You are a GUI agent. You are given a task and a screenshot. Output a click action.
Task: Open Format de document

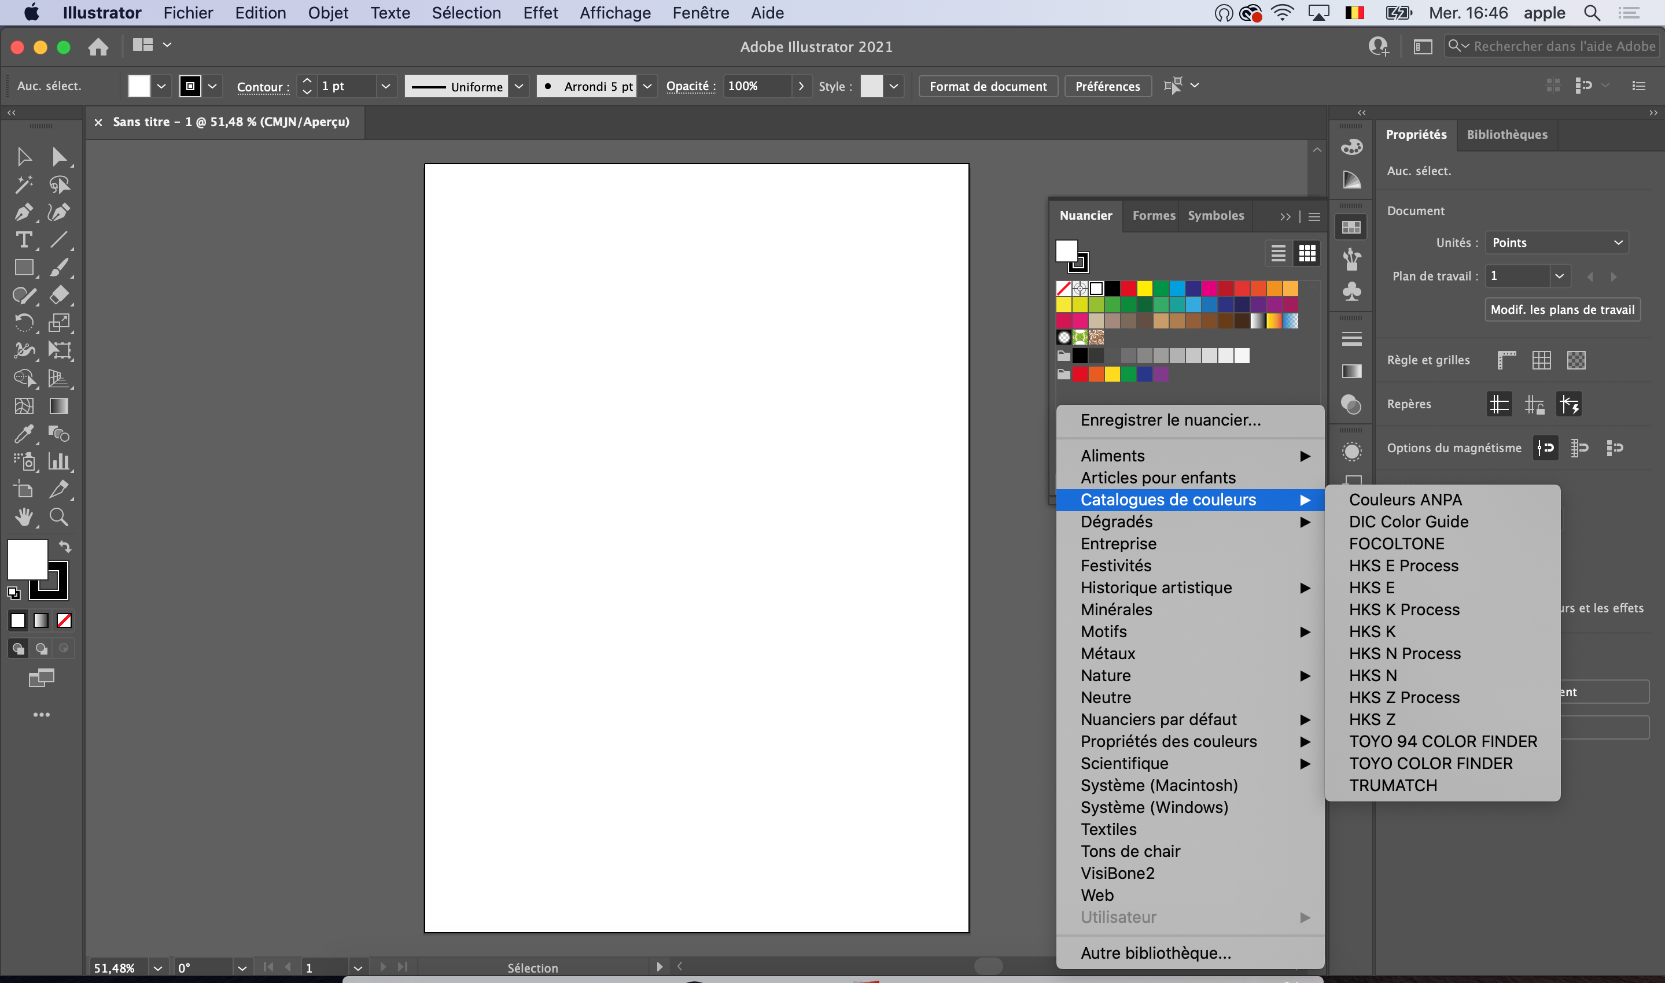(988, 86)
